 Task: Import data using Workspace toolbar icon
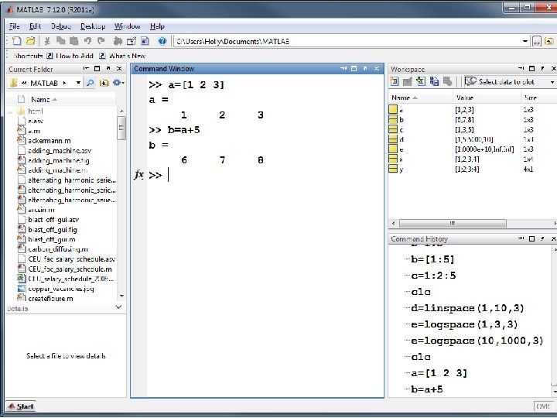point(421,82)
